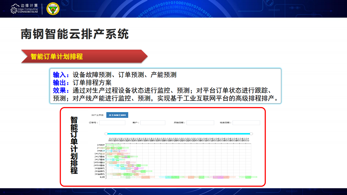Select the 2#RH精炼 row label
The height and width of the screenshot is (195, 347).
point(99,165)
